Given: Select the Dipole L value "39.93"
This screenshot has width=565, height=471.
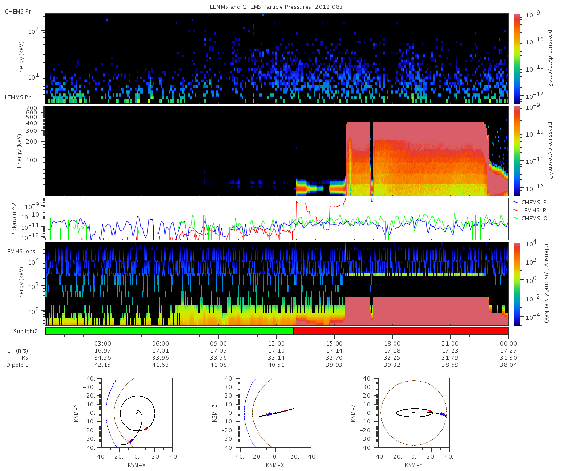Looking at the screenshot, I should pos(335,365).
